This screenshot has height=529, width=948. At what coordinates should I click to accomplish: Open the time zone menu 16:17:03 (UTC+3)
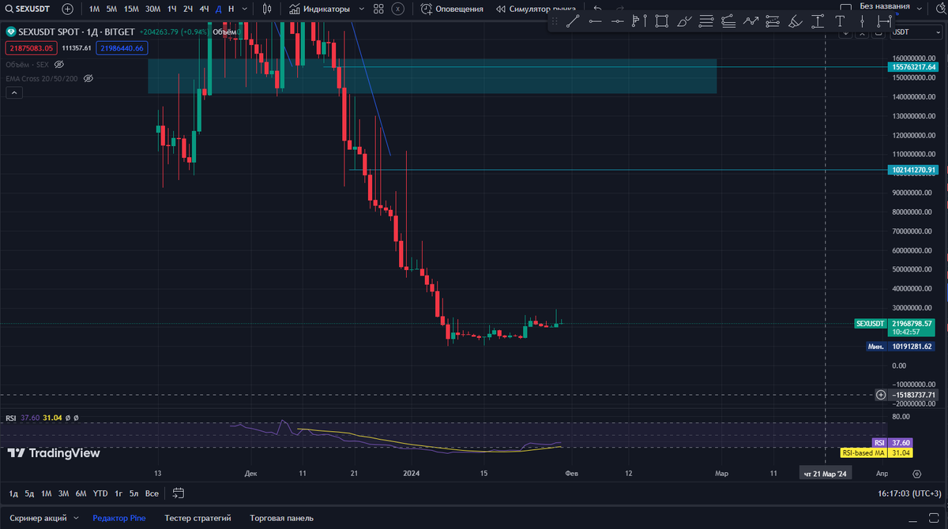pos(911,493)
